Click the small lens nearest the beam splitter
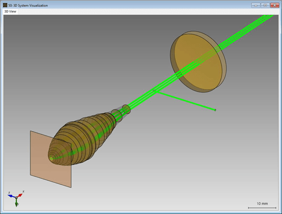282x214 pixels. (x=126, y=109)
